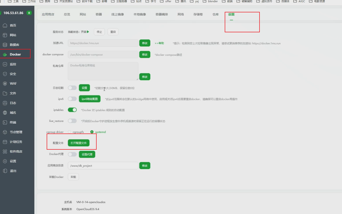Screen dimensions: 342x214
Task: Click the private registry address textarea
Action: [103, 71]
